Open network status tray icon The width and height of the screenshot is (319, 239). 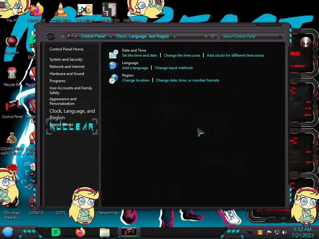[277, 232]
